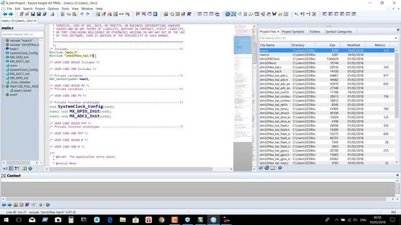Click the Go Back arrow in main toolbar
This screenshot has height=225, width=401.
5,14
